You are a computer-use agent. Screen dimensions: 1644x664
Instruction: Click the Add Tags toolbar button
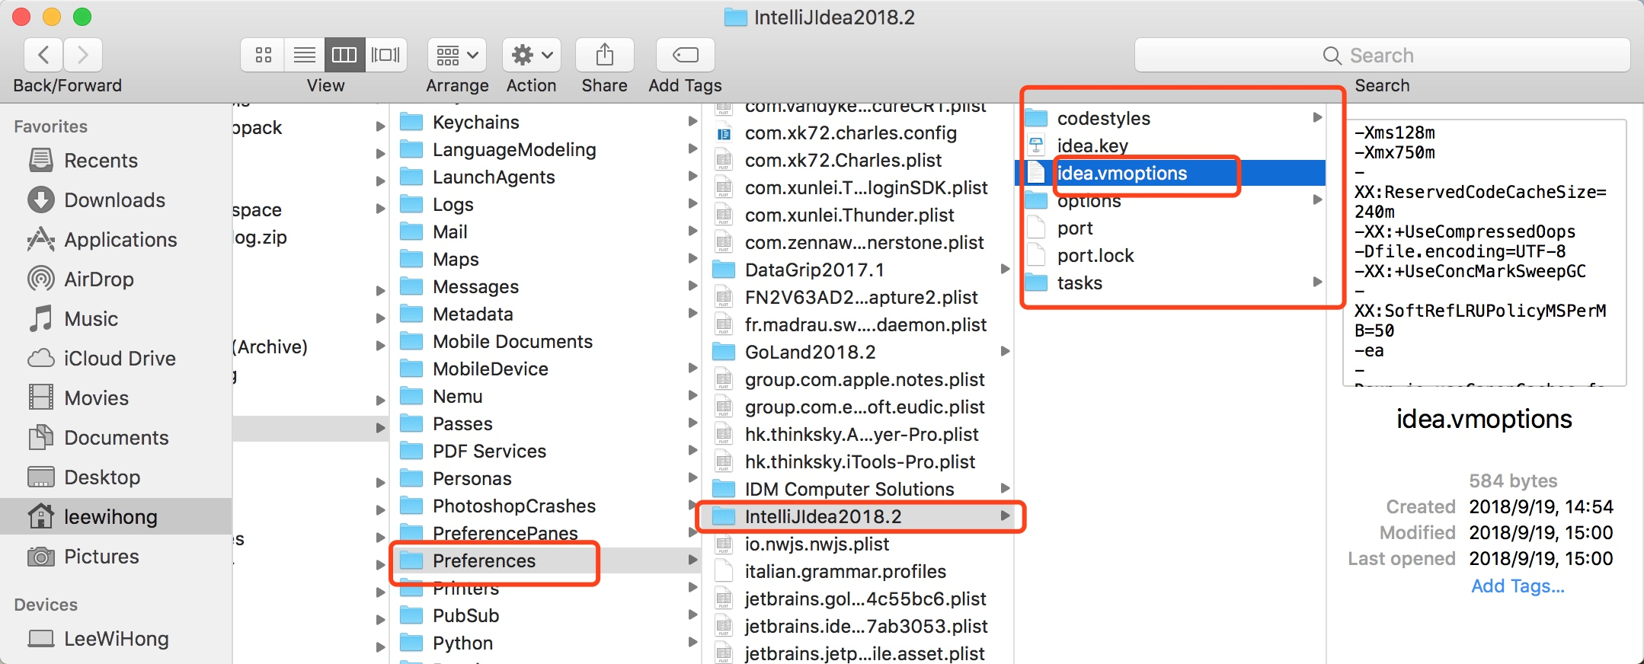point(685,55)
